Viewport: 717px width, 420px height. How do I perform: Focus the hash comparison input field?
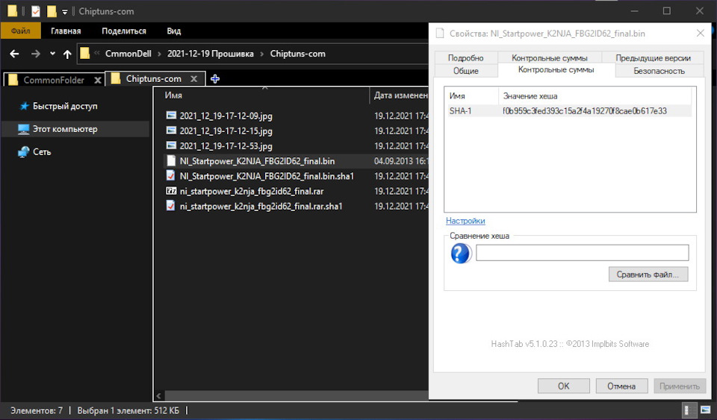[582, 252]
